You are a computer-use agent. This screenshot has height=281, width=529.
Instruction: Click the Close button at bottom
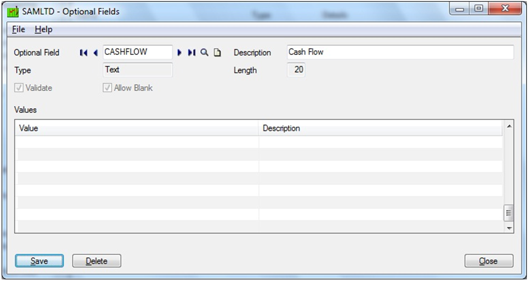pos(489,261)
